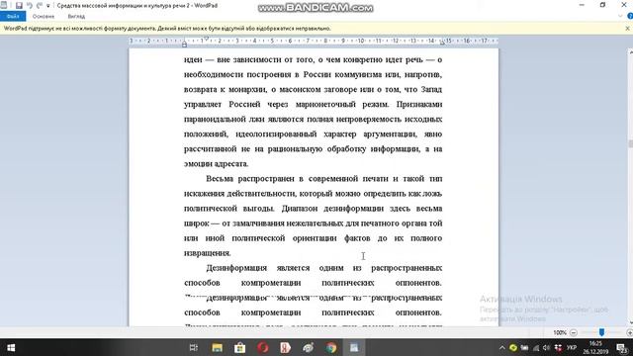The image size is (633, 356).
Task: Click the first-line indent marker on ruler
Action: coord(207,39)
